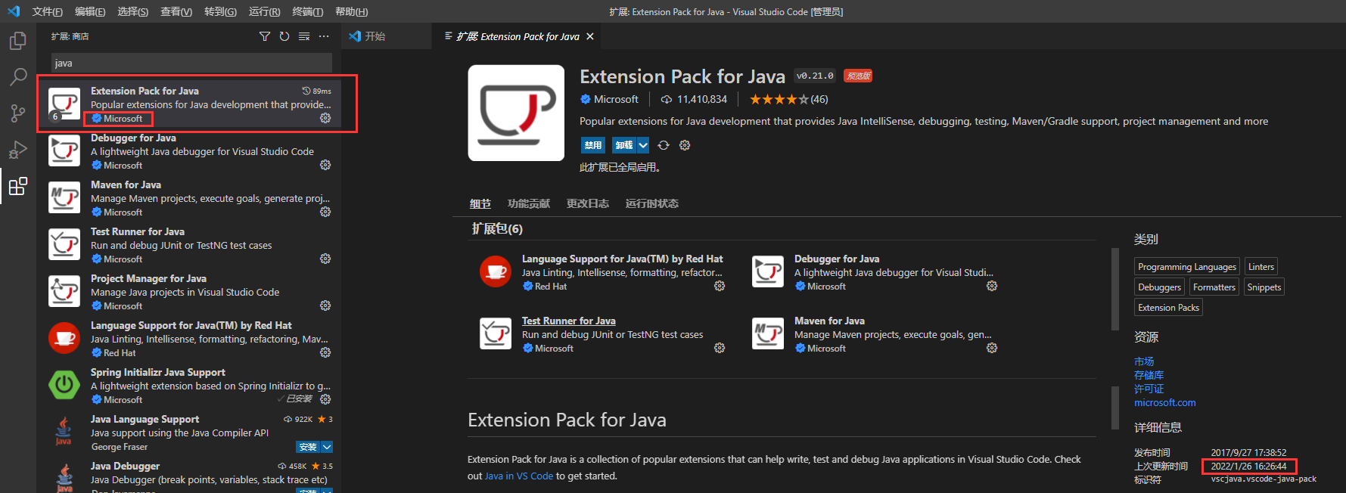Open manage gear for Language Support by Red Hat

(x=325, y=352)
